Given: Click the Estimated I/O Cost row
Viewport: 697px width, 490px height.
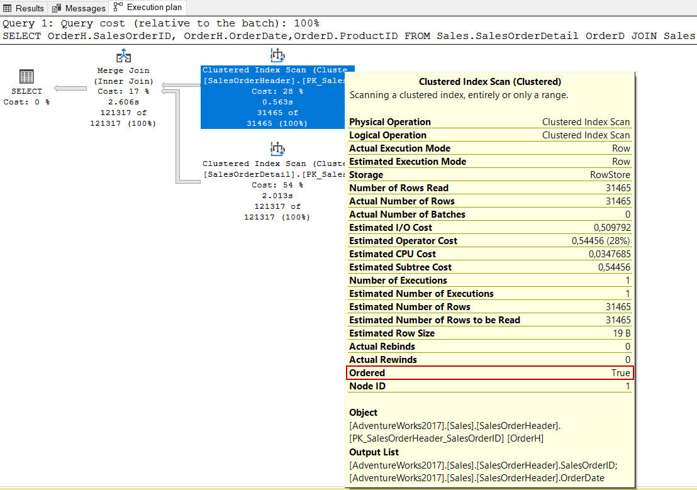Looking at the screenshot, I should click(489, 228).
